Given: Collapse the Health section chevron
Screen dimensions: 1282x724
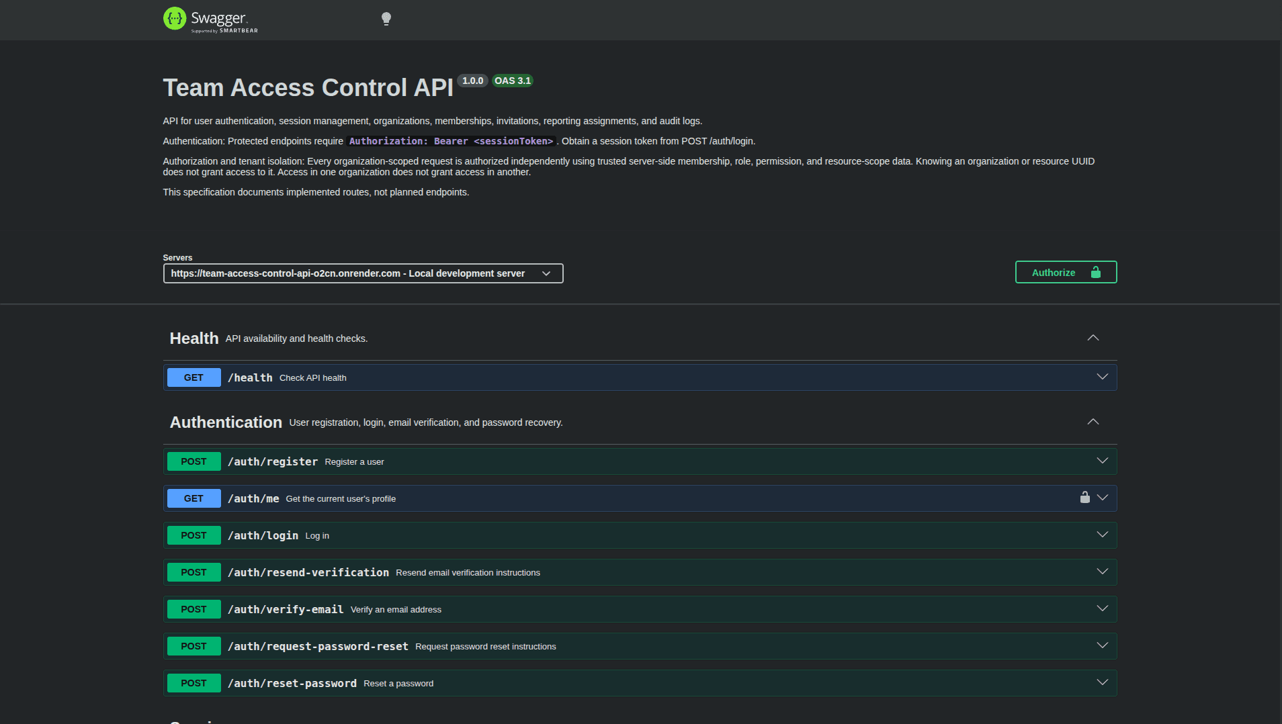Looking at the screenshot, I should pyautogui.click(x=1093, y=338).
